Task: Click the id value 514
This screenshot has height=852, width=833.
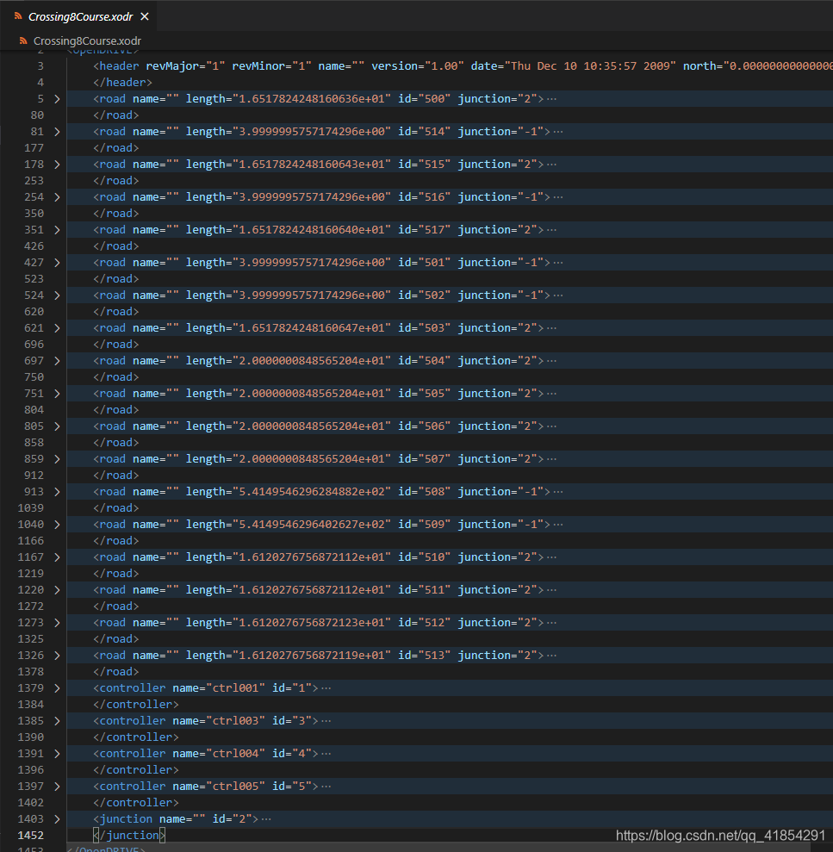Action: tap(434, 132)
